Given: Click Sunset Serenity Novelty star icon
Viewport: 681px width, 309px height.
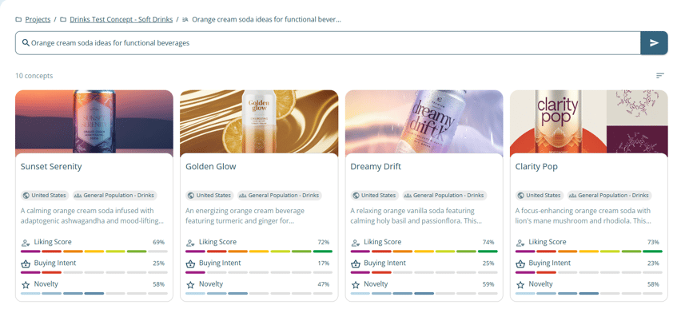Looking at the screenshot, I should [x=26, y=285].
